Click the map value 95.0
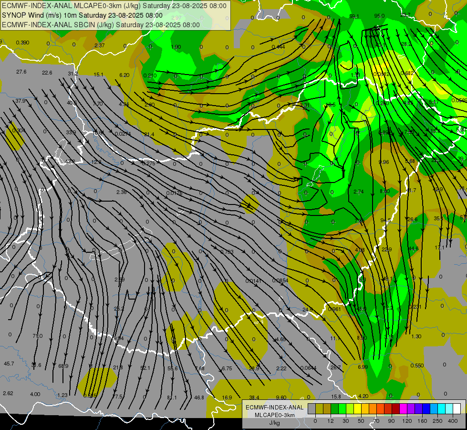The width and height of the screenshot is (467, 430). [379, 16]
